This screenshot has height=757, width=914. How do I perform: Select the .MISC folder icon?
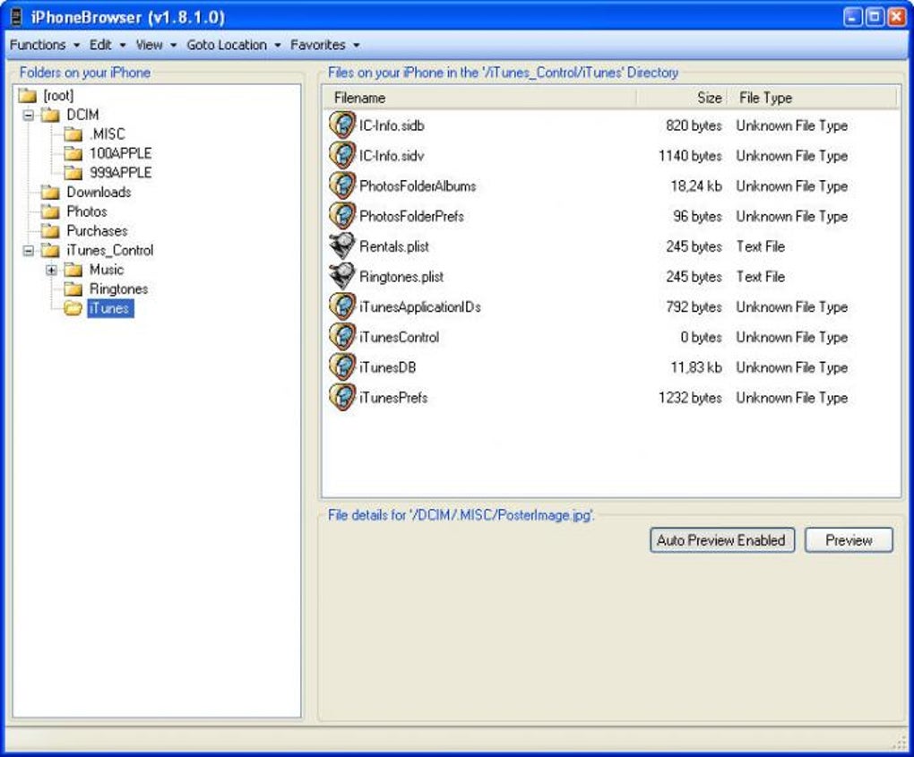point(73,134)
